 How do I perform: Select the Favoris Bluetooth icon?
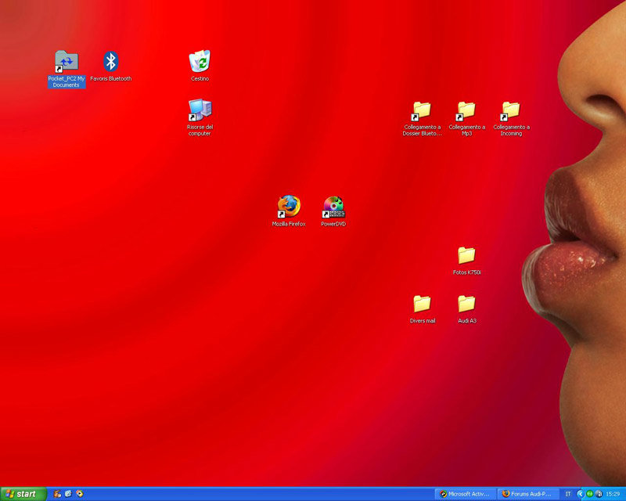(x=111, y=62)
